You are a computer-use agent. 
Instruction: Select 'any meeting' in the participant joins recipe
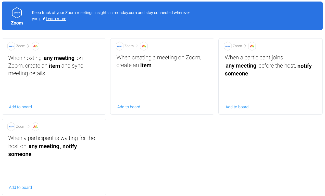[x=241, y=66]
